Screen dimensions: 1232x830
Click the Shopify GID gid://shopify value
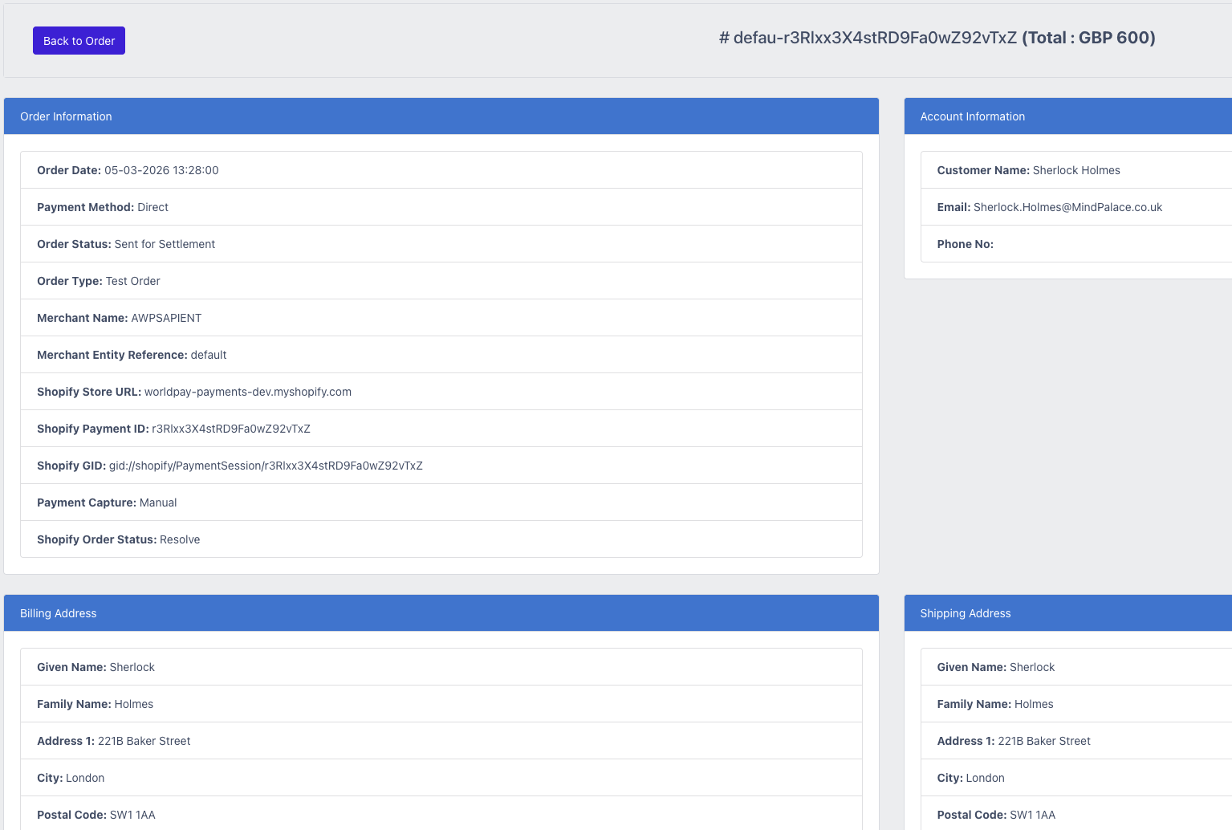pyautogui.click(x=266, y=466)
